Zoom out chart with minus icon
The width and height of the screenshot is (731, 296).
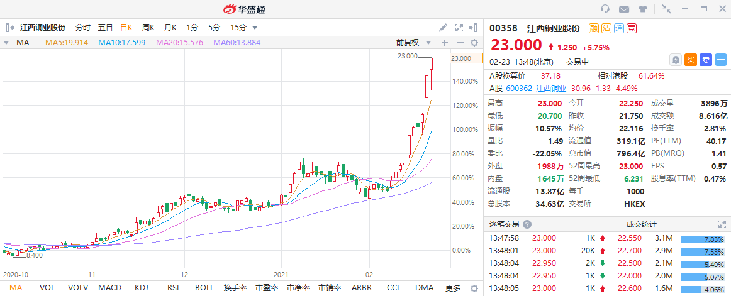[x=460, y=43]
